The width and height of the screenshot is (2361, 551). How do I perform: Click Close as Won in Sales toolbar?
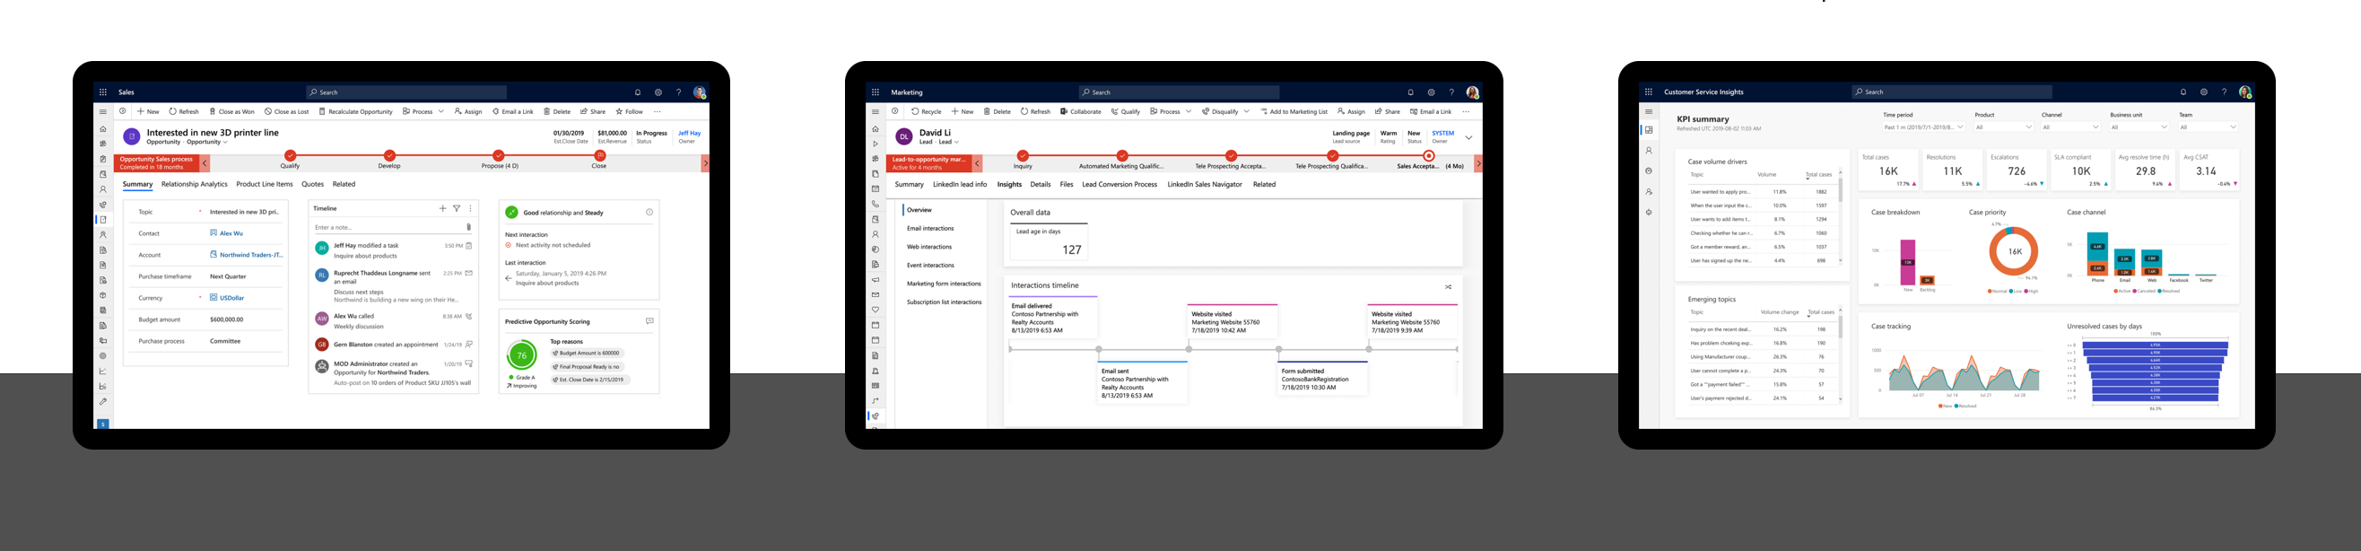(x=231, y=112)
